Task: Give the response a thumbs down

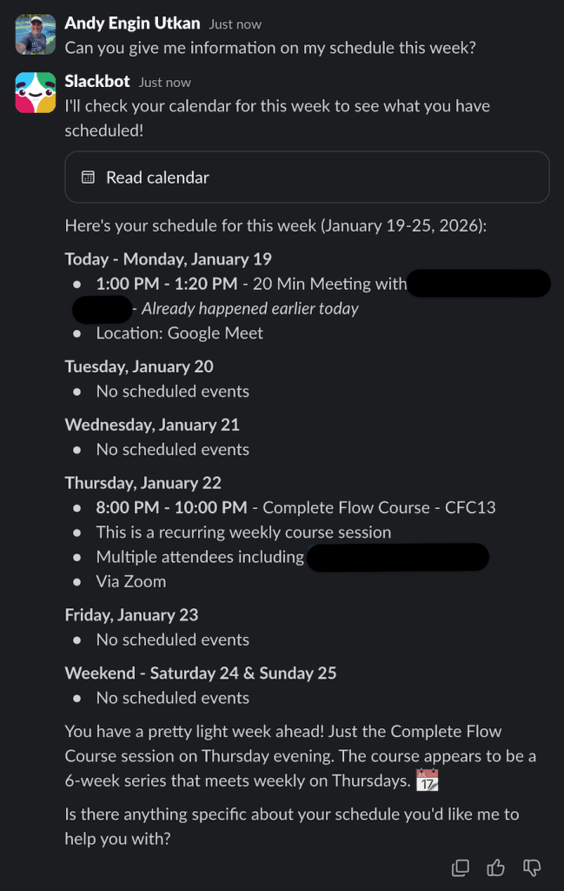Action: pos(531,868)
